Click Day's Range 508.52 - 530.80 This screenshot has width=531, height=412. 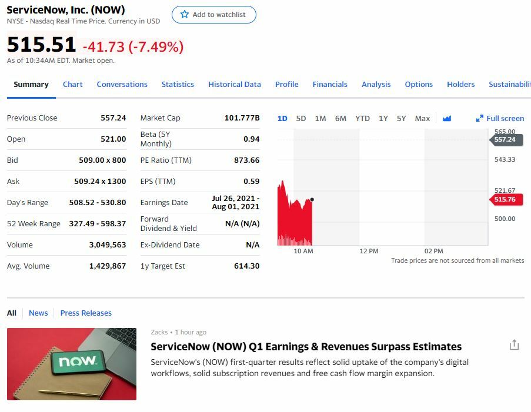[x=98, y=202]
